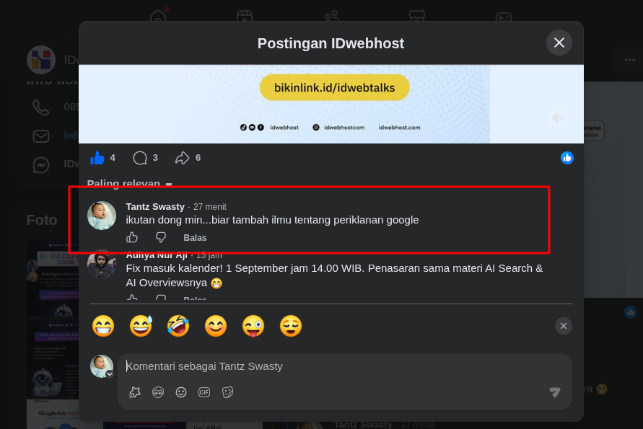Screen dimensions: 643x429
Task: Click the phone icon in page info
Action: coord(41,107)
